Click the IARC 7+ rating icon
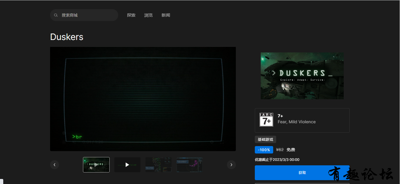 click(266, 120)
